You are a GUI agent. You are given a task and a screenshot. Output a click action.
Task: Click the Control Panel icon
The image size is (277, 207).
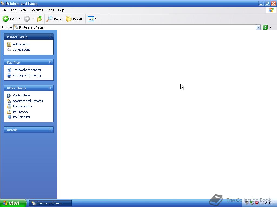(9, 96)
